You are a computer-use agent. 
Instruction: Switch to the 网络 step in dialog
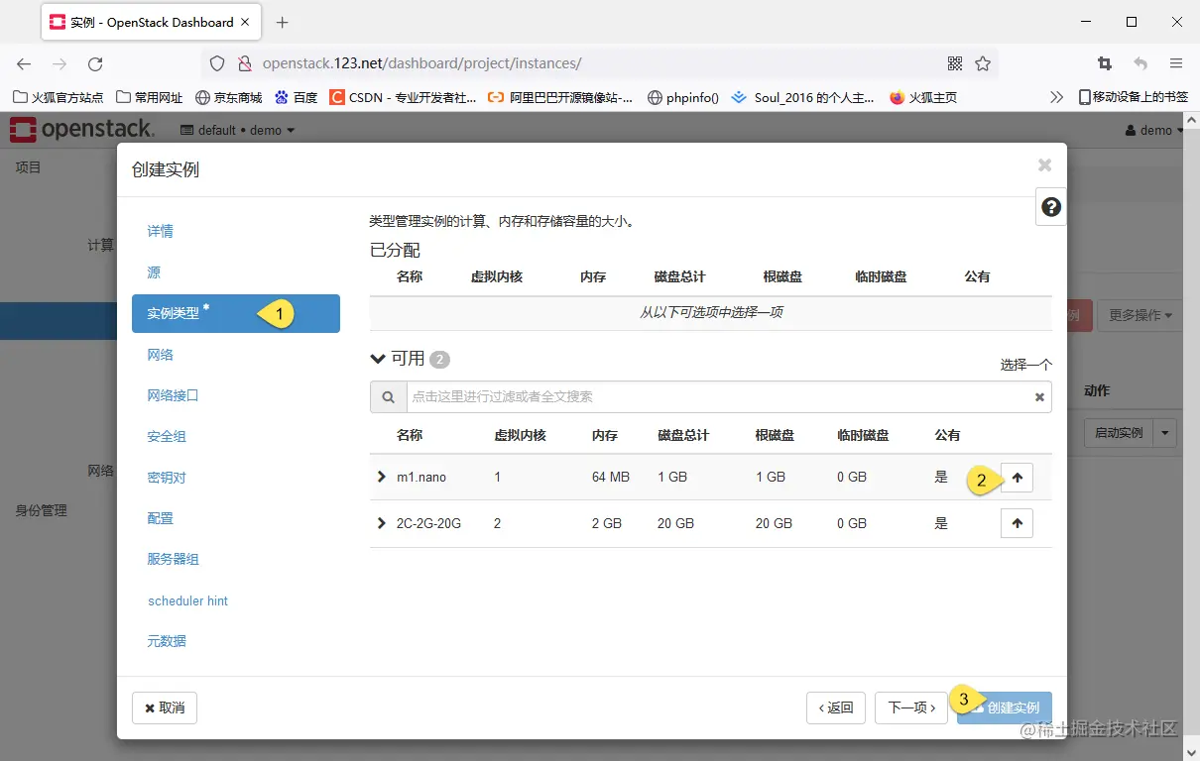click(x=161, y=355)
